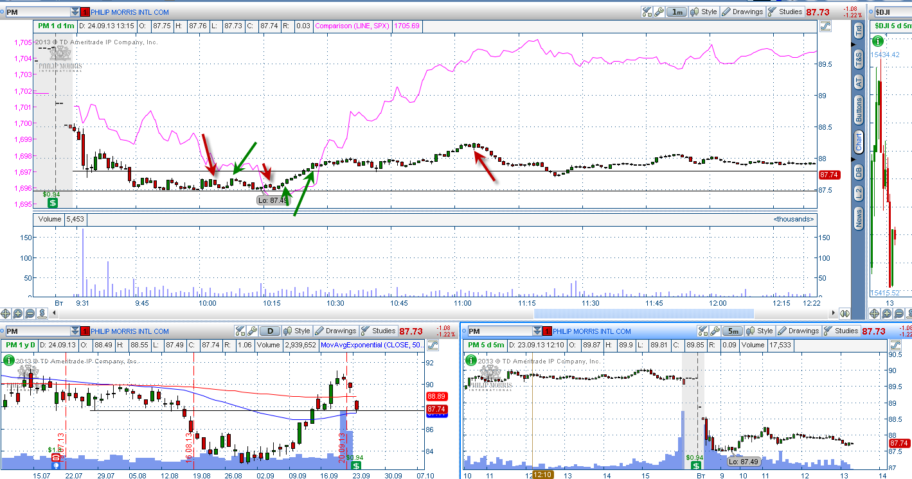Select the pan crosshair tool below the $DJI chart

coord(874,314)
